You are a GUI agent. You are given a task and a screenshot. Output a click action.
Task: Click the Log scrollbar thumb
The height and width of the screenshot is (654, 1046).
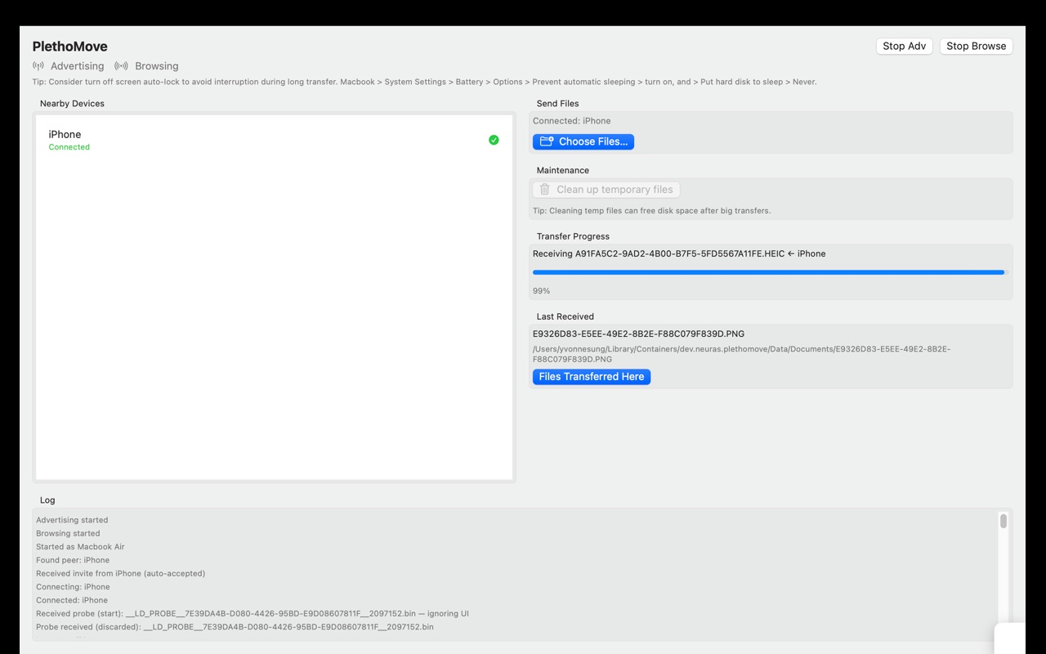tap(1003, 521)
